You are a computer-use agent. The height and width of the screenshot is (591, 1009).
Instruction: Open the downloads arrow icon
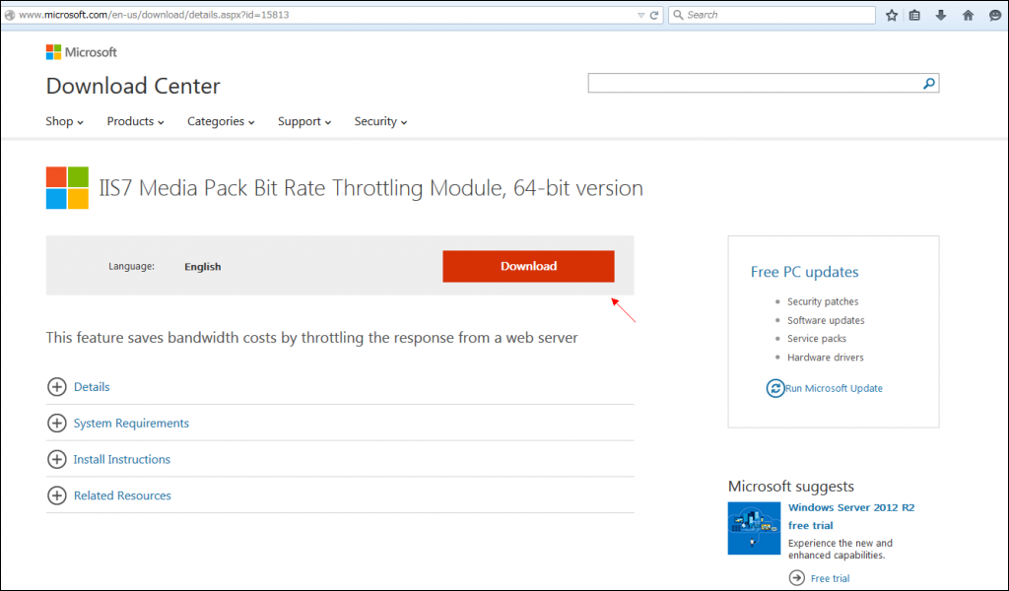[941, 15]
